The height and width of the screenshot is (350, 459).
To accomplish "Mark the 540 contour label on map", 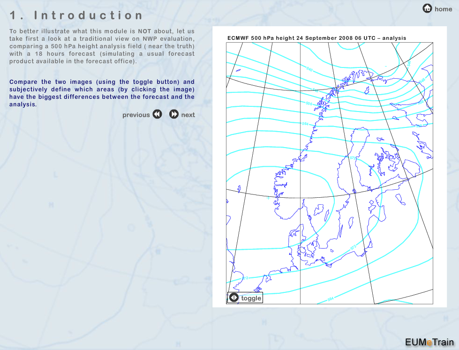I will [x=309, y=69].
